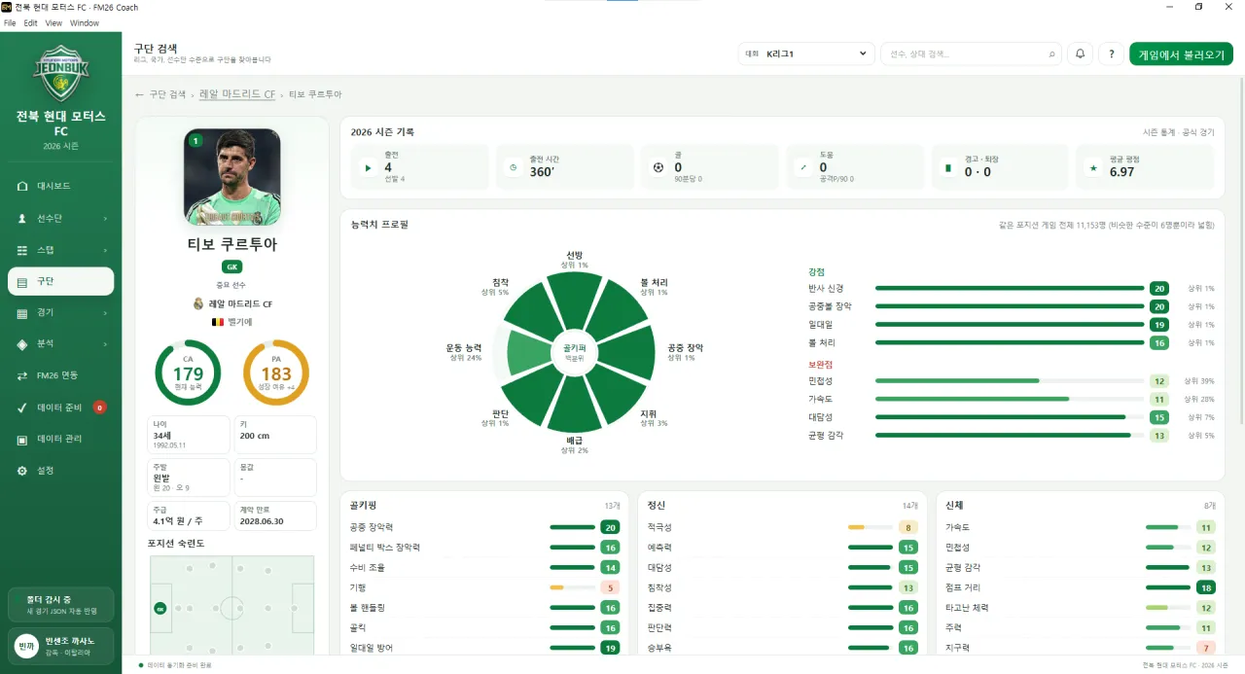
Task: Click the GK marker on position pitch
Action: 160,608
